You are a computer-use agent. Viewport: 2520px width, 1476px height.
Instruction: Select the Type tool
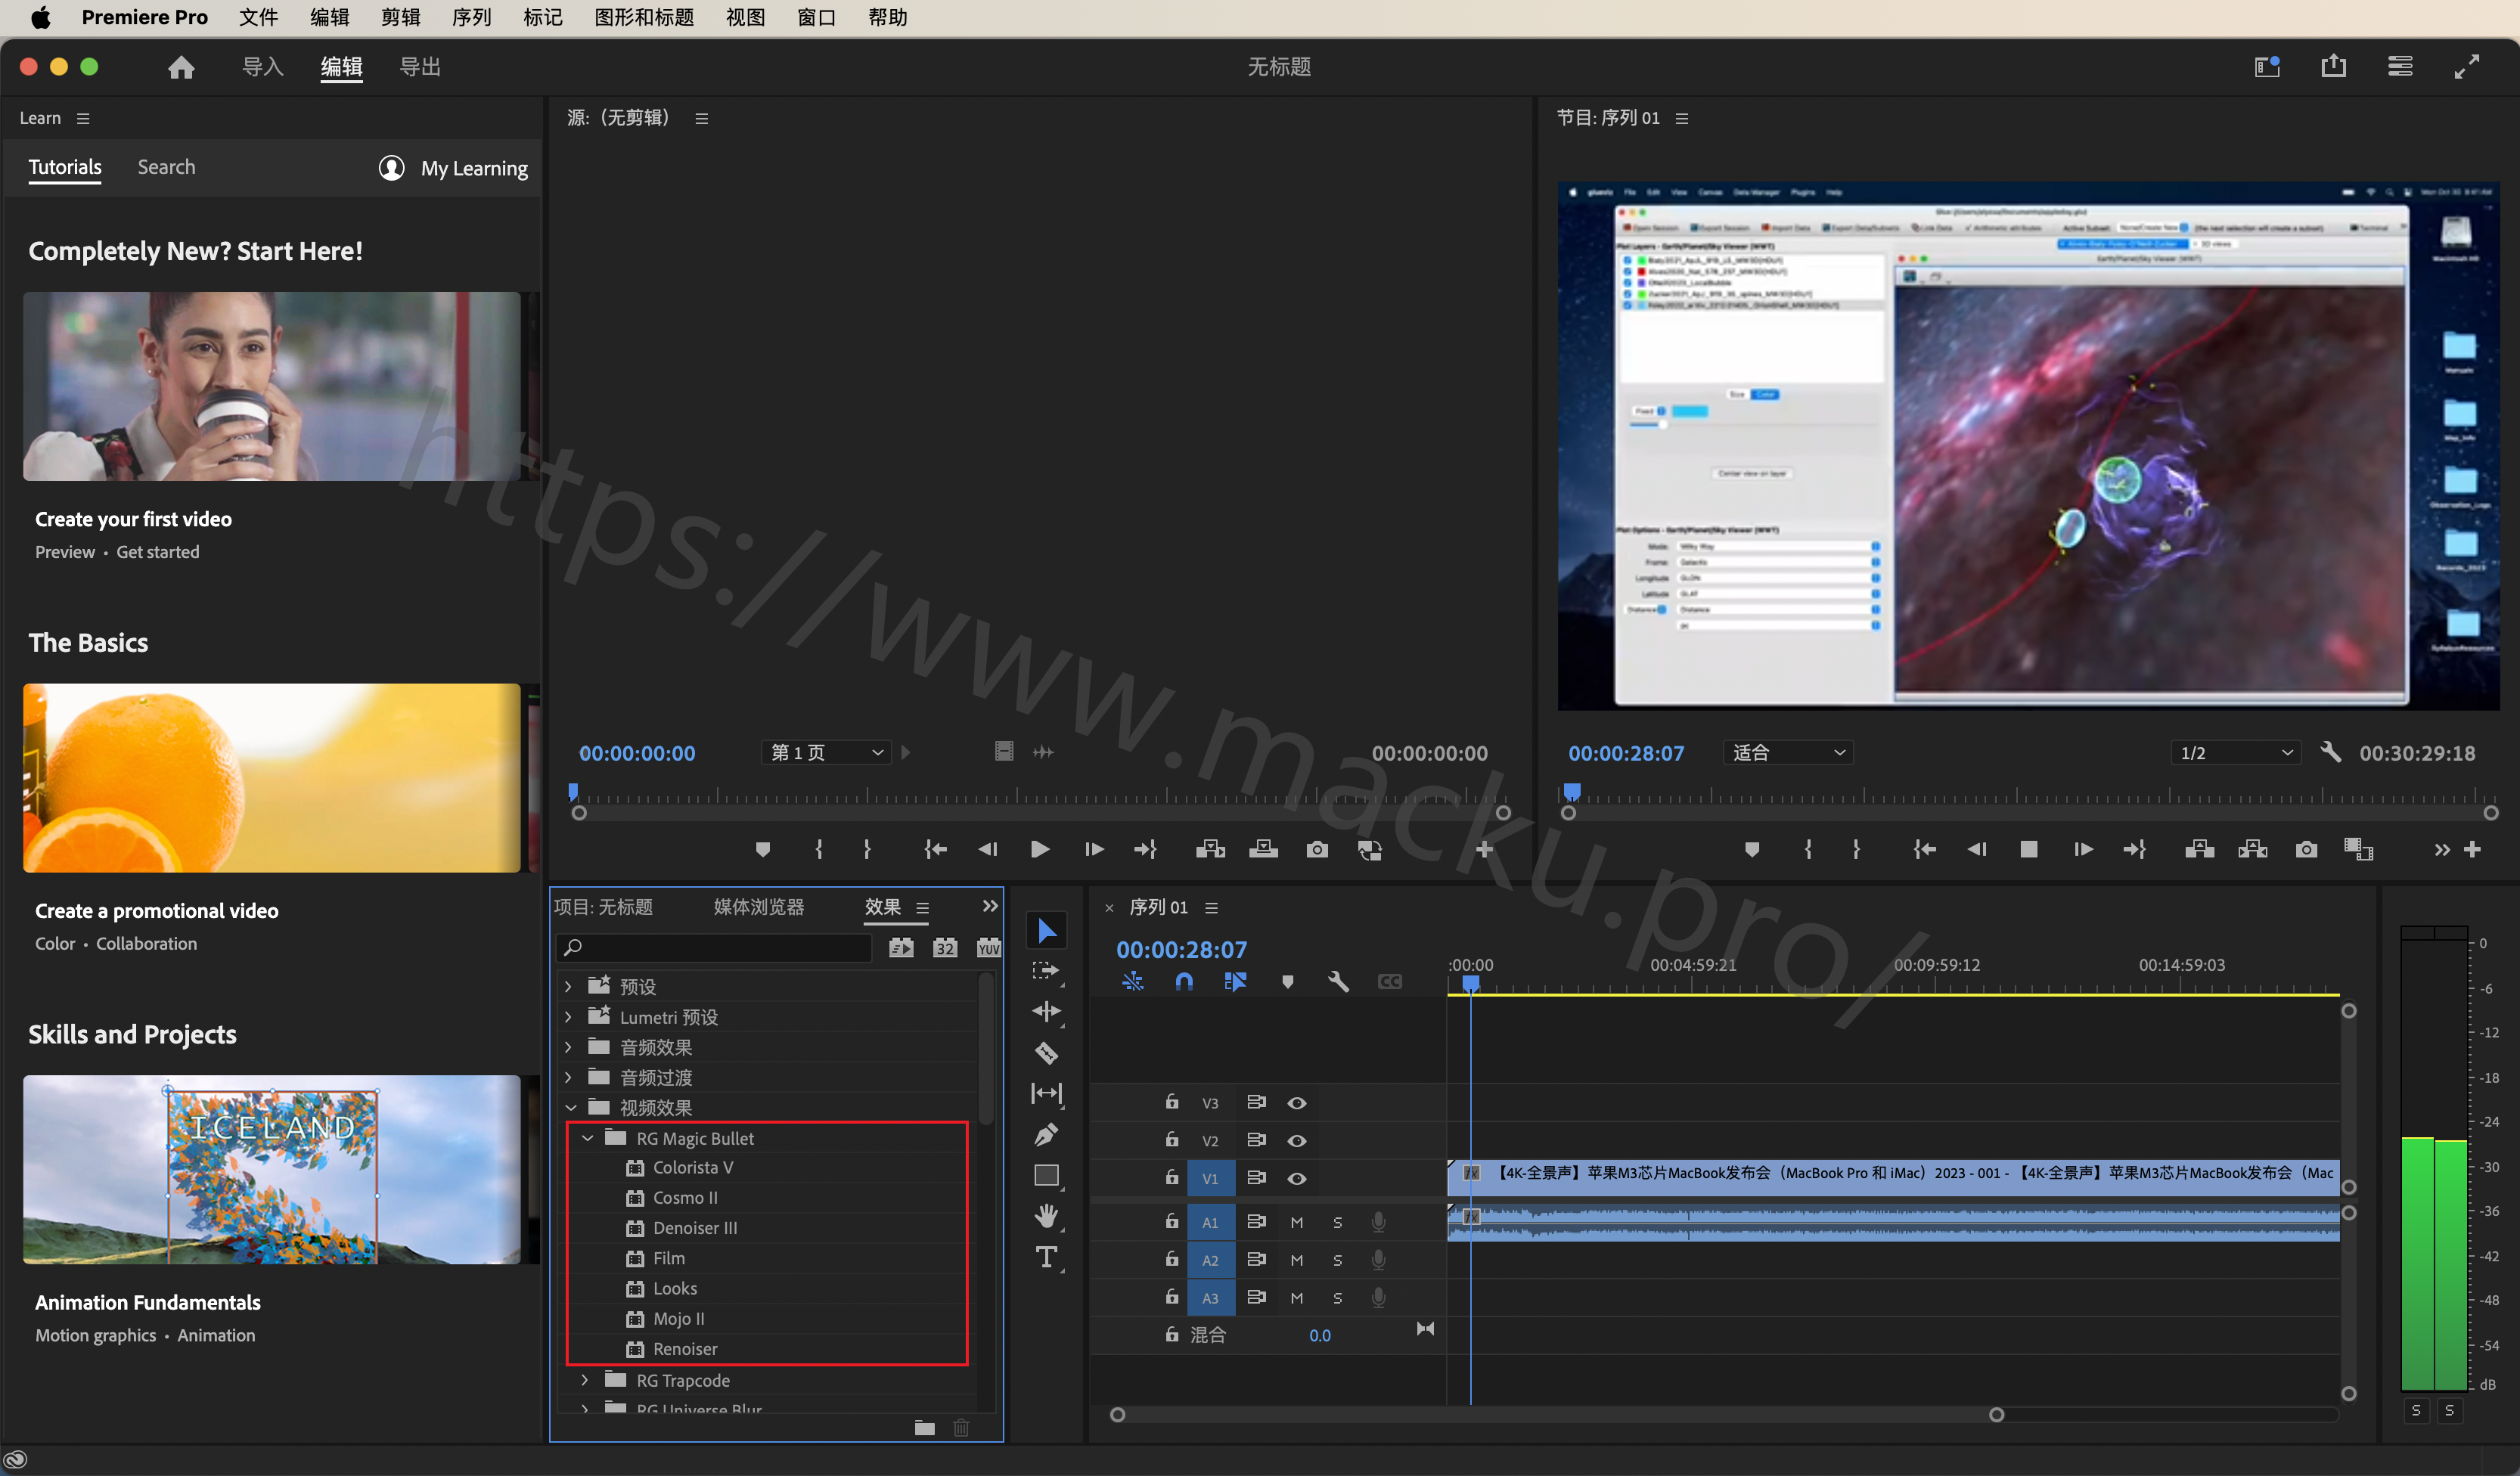pos(1046,1257)
